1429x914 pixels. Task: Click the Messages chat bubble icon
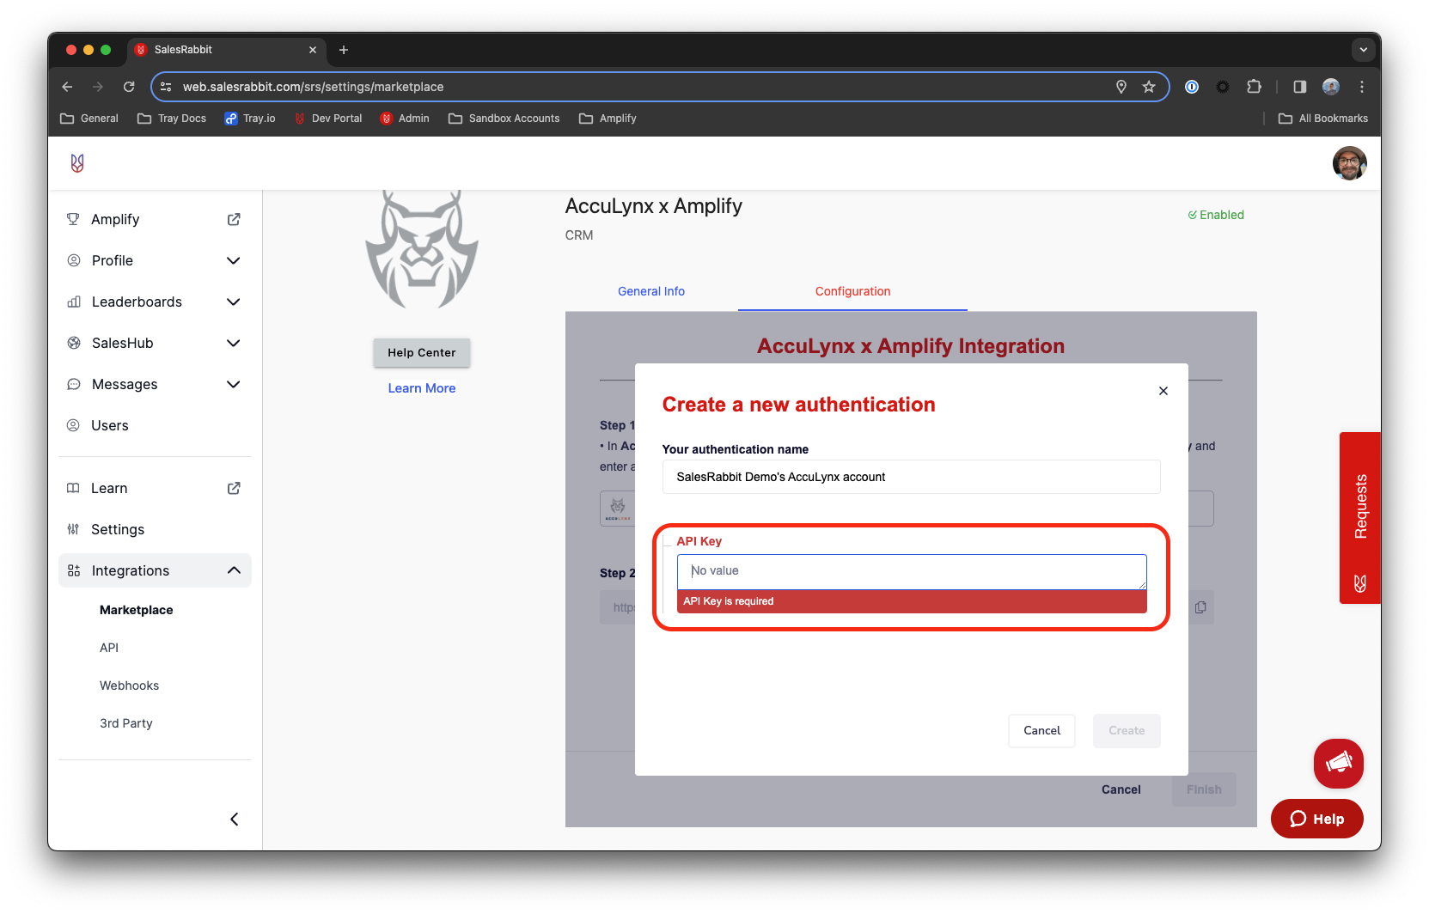(74, 384)
